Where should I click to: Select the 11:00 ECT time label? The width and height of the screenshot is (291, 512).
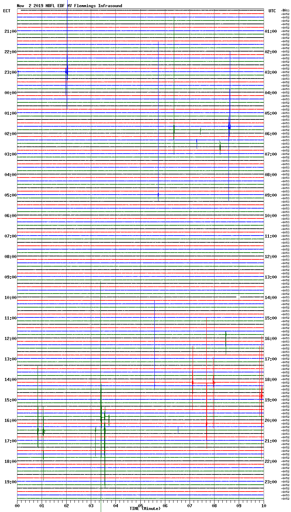(x=10, y=318)
